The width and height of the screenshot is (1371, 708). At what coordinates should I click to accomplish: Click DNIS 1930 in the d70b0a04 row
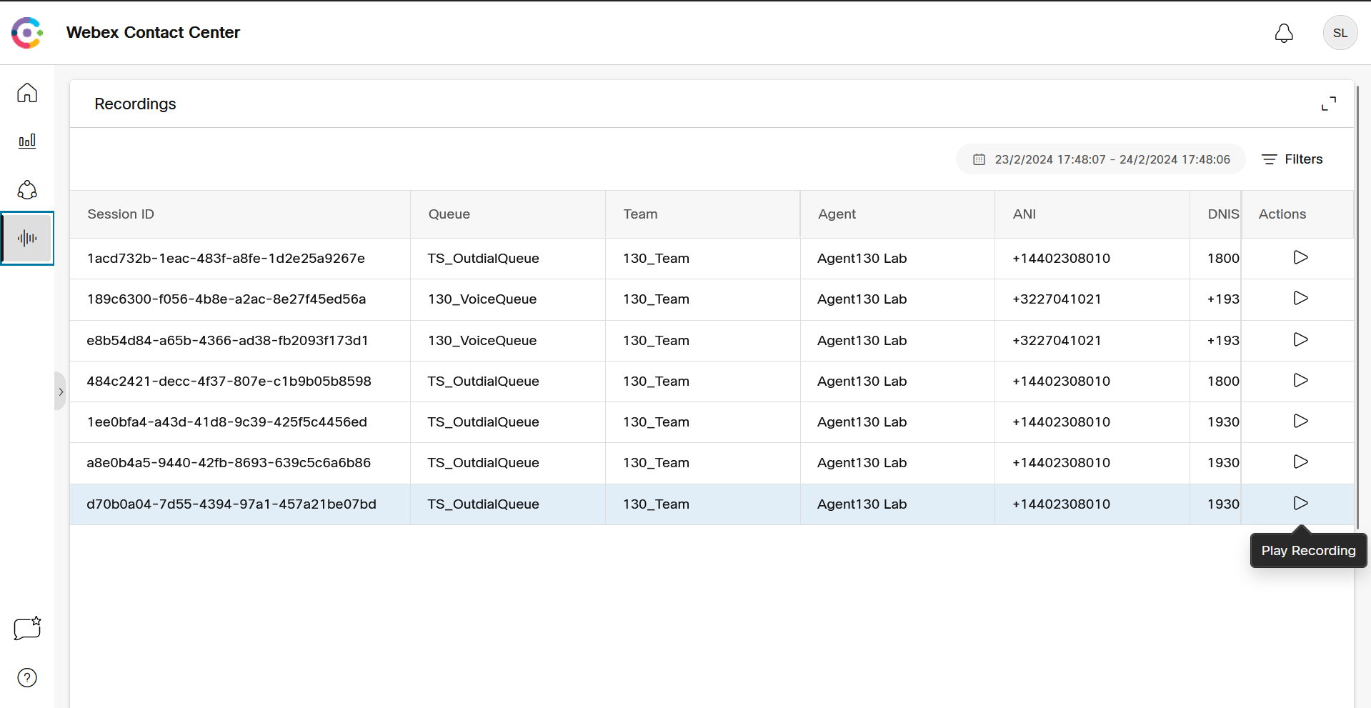click(x=1223, y=504)
